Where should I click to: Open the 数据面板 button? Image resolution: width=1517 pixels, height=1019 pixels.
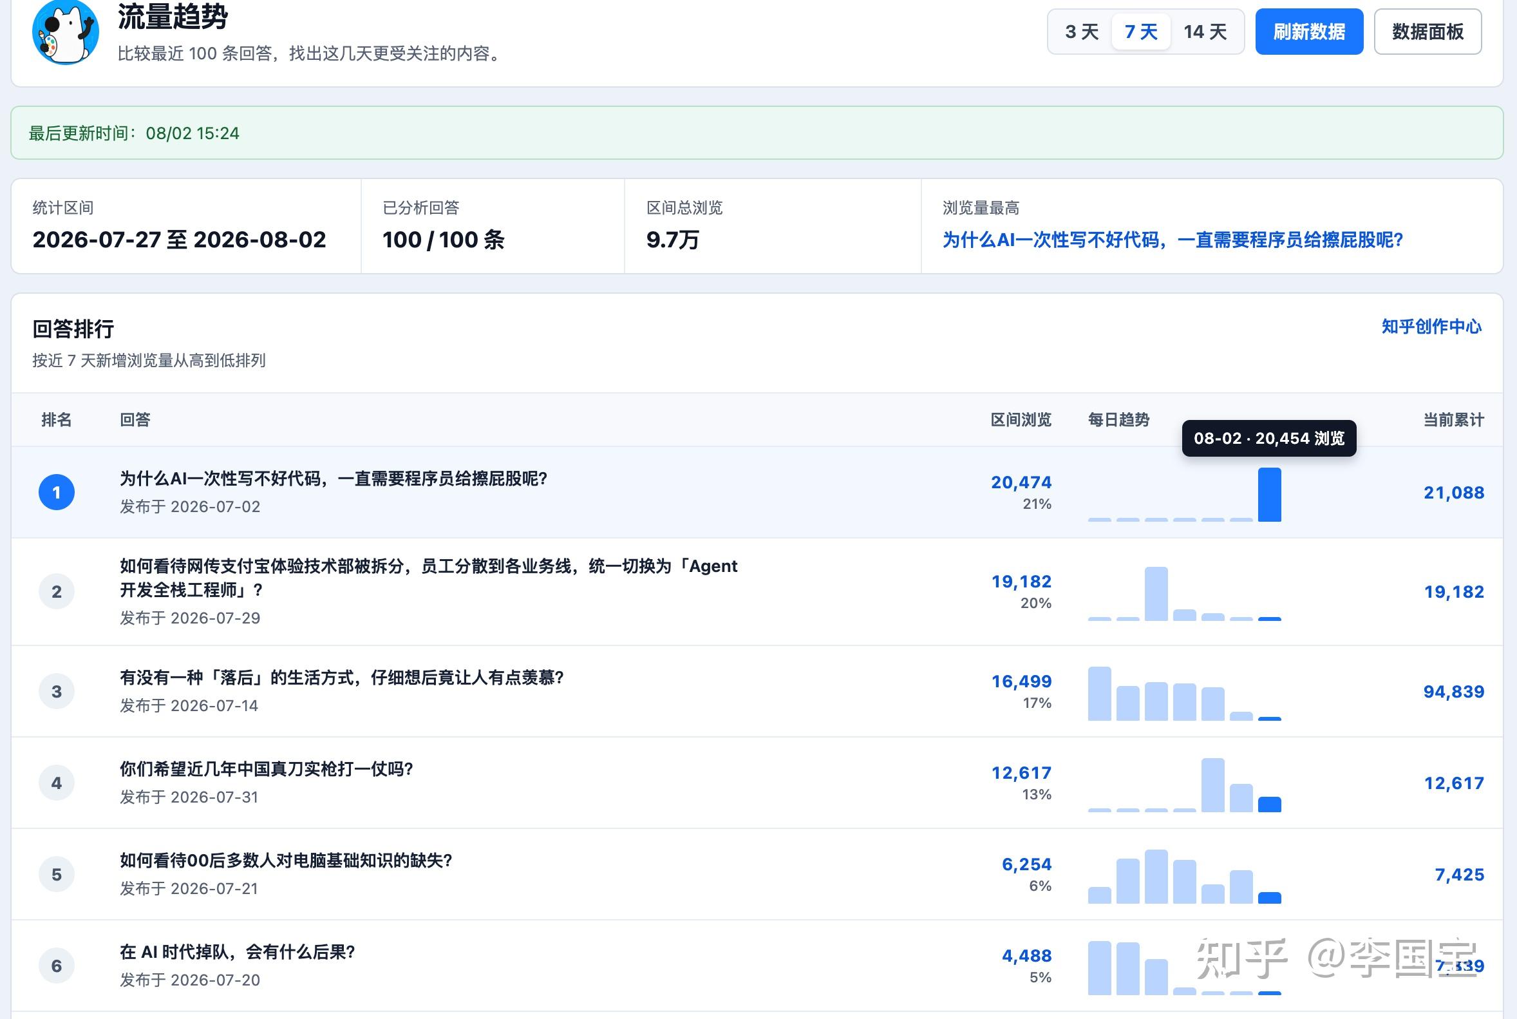(x=1428, y=32)
